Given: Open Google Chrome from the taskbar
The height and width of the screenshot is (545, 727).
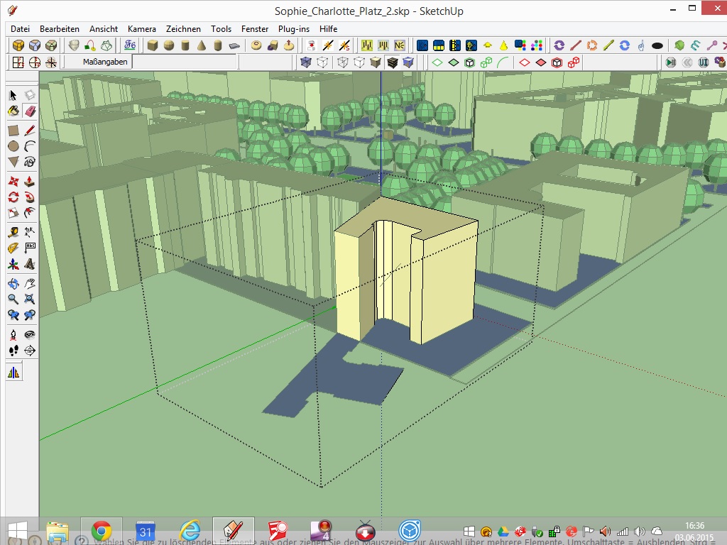Looking at the screenshot, I should click(x=102, y=531).
